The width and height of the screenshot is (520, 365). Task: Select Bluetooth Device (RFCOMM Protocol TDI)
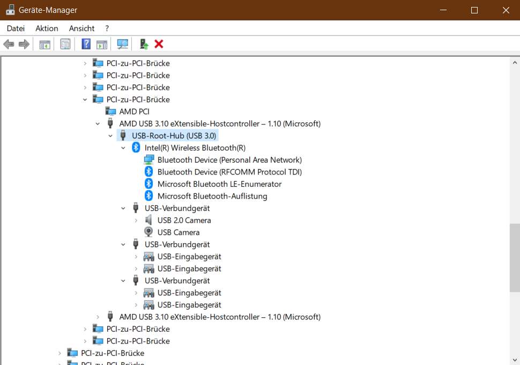tap(229, 172)
